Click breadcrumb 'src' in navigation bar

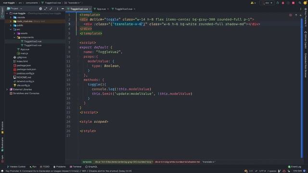[20, 3]
